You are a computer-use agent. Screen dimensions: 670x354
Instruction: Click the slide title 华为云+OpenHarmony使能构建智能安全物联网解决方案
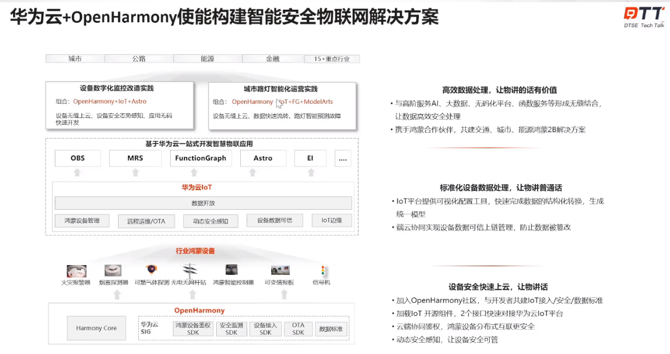(224, 18)
